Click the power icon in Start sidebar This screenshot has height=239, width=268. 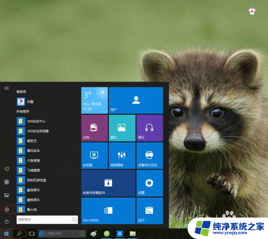(6, 222)
